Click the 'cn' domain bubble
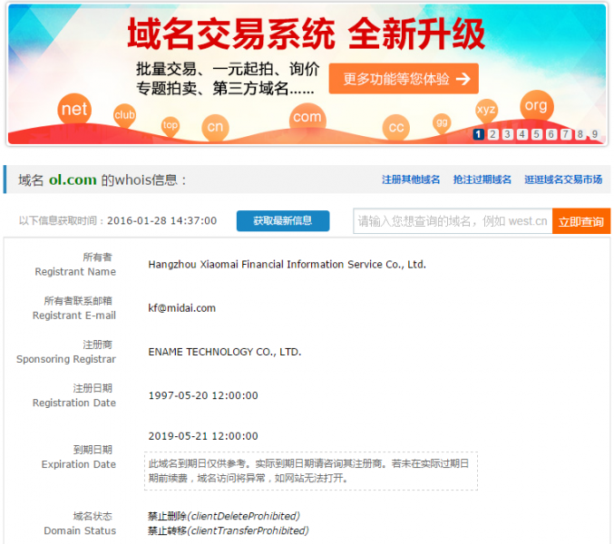Screen dimensions: 614x544 click(215, 127)
